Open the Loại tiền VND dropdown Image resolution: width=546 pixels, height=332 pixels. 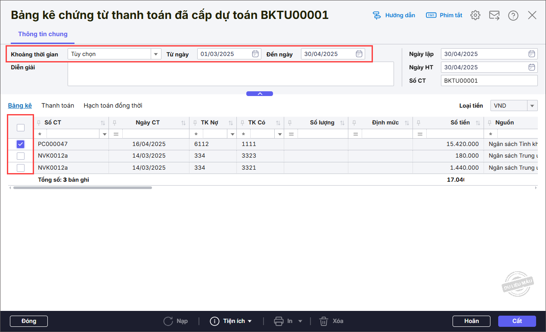532,105
